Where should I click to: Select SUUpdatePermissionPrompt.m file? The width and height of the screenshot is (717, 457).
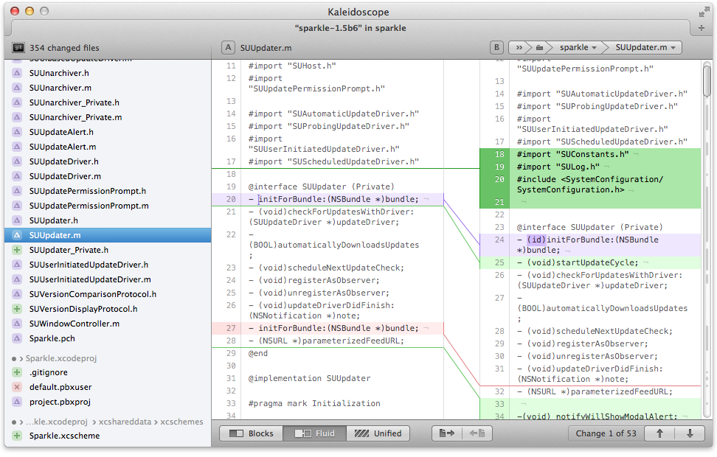coord(108,206)
